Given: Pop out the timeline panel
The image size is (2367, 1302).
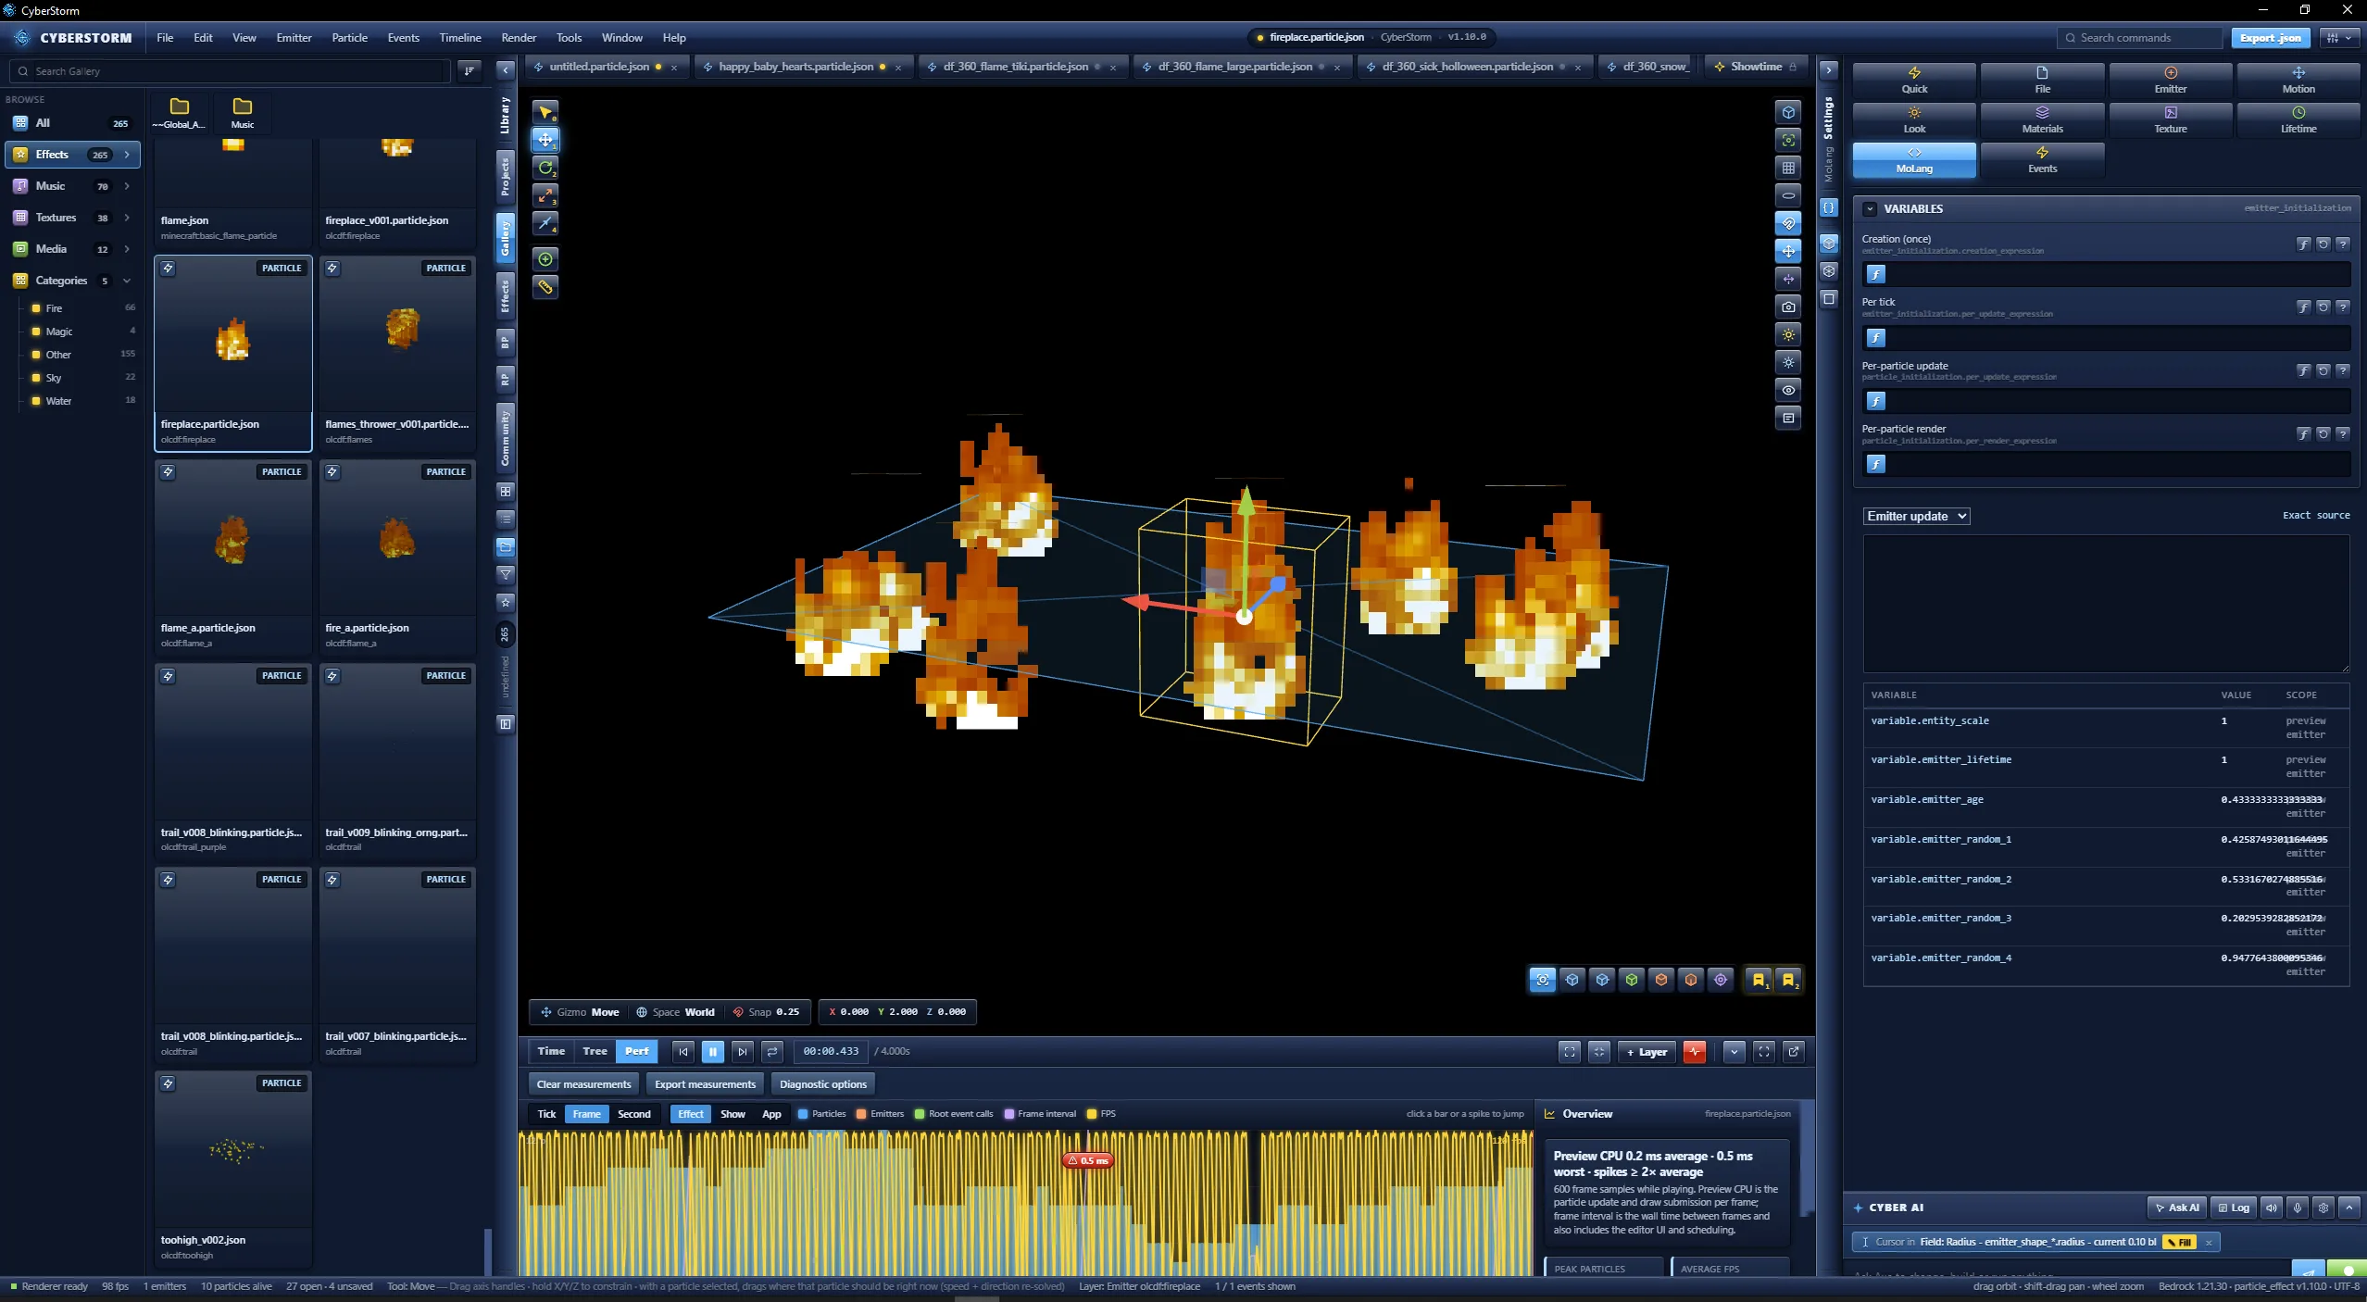Looking at the screenshot, I should coord(1794,1051).
